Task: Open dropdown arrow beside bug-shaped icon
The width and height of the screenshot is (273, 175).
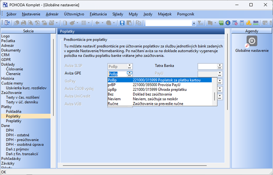Action: point(114,23)
